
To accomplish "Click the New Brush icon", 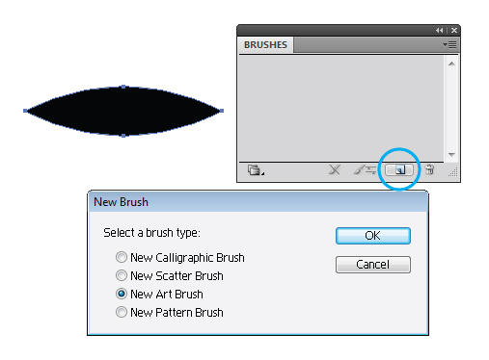I will click(399, 169).
